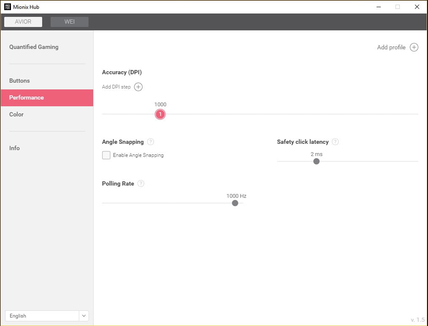This screenshot has width=428, height=326.
Task: Click the Polling Rate slider handle
Action: (235, 203)
